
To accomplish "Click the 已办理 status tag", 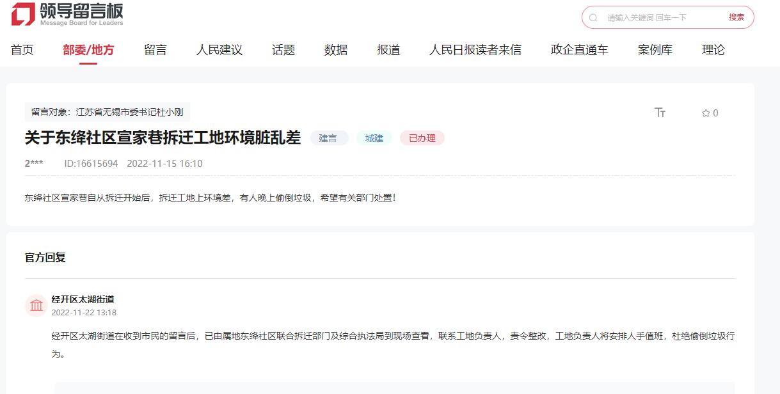I will coord(422,138).
